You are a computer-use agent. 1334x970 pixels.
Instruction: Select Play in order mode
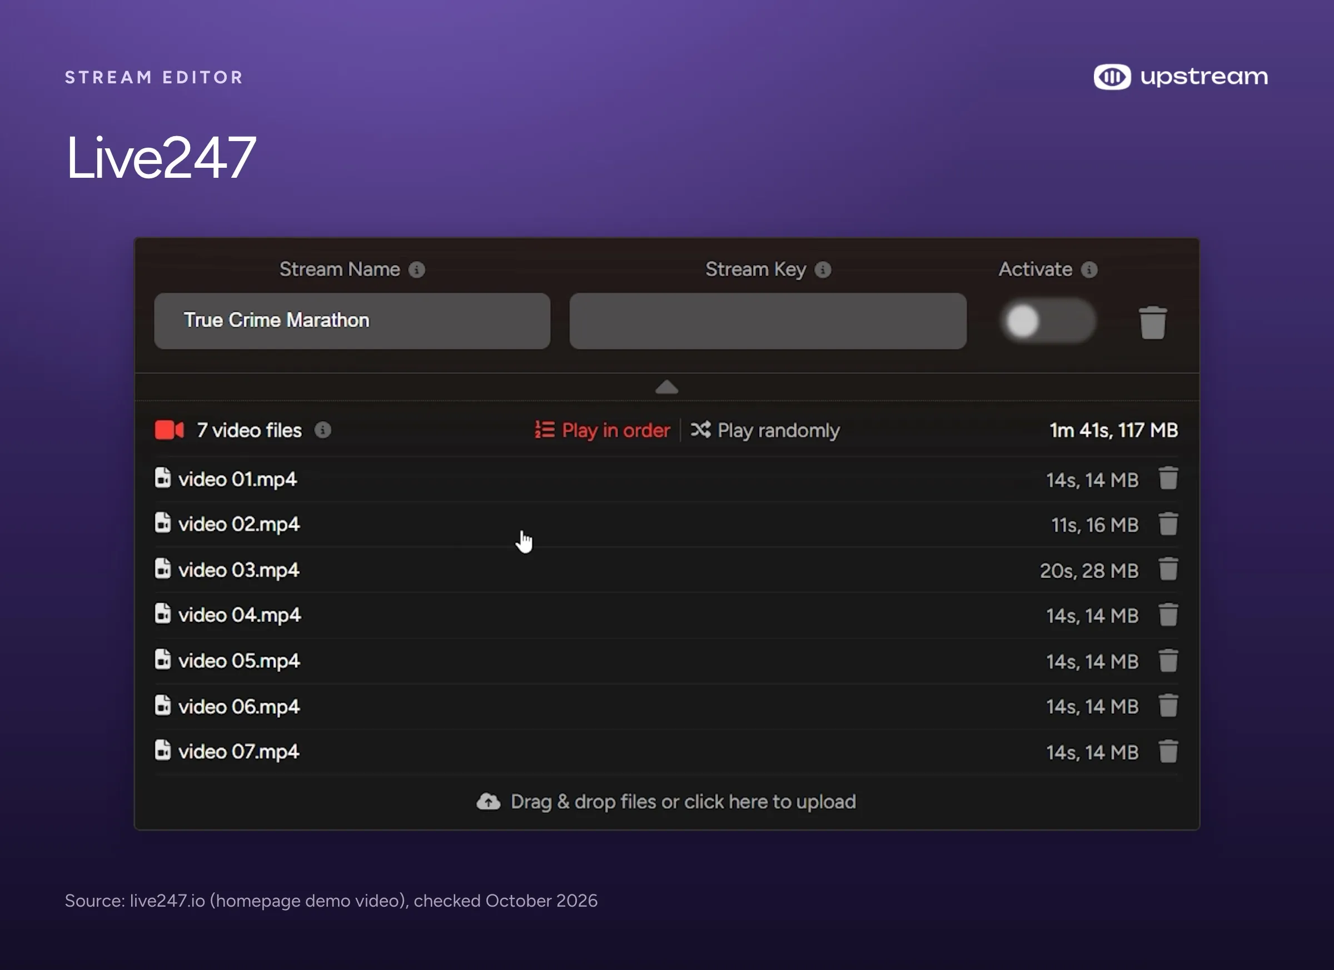click(602, 431)
